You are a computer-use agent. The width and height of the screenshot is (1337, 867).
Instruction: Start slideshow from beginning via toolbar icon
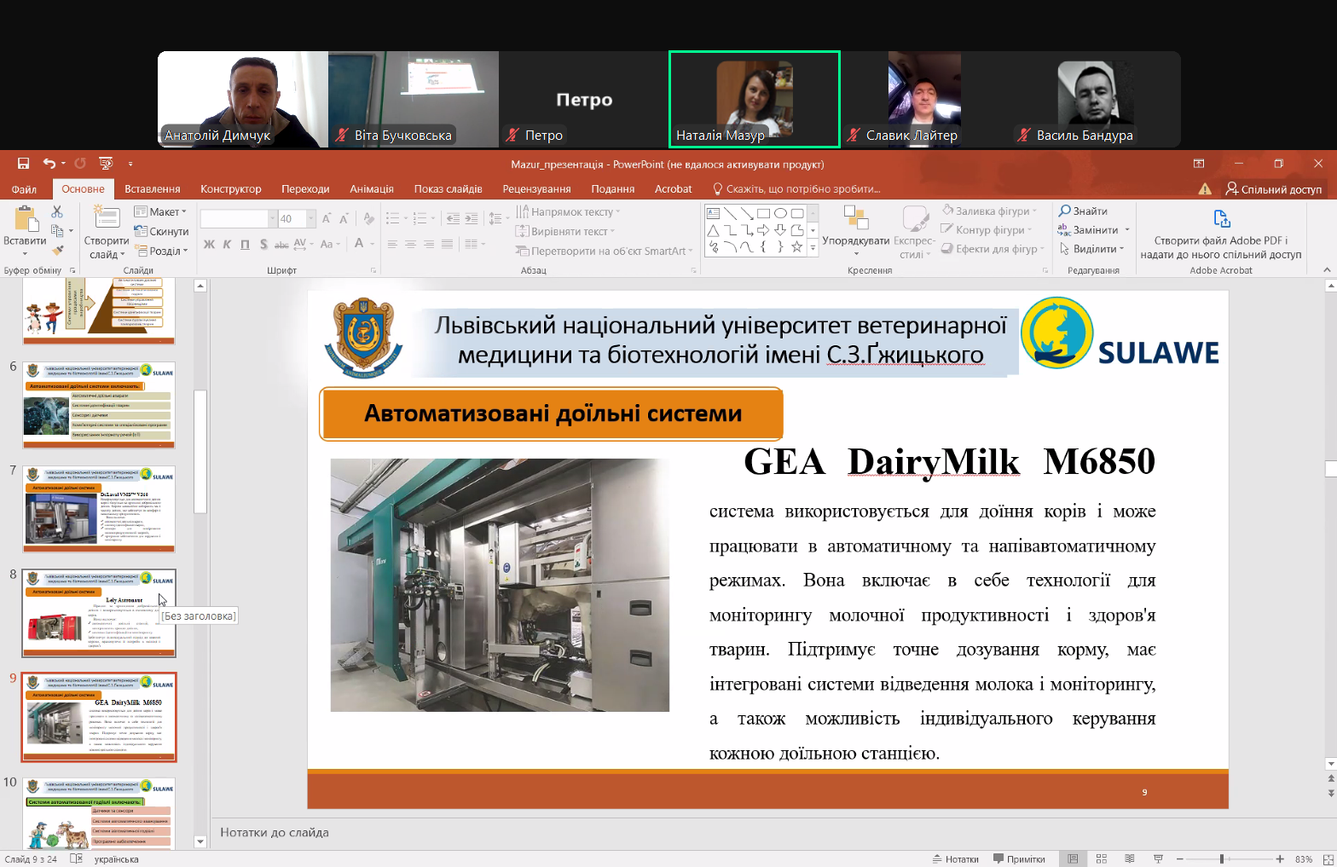point(106,164)
